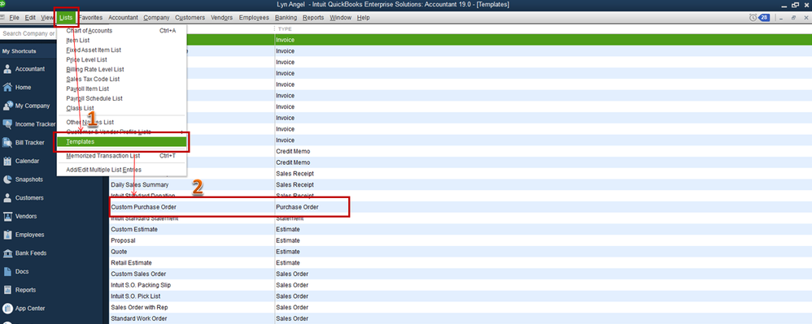Image resolution: width=812 pixels, height=324 pixels.
Task: Open the Edit menu
Action: [30, 18]
